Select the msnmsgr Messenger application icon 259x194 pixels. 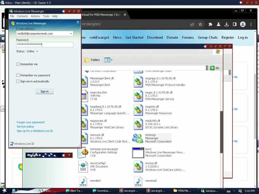click(138, 138)
